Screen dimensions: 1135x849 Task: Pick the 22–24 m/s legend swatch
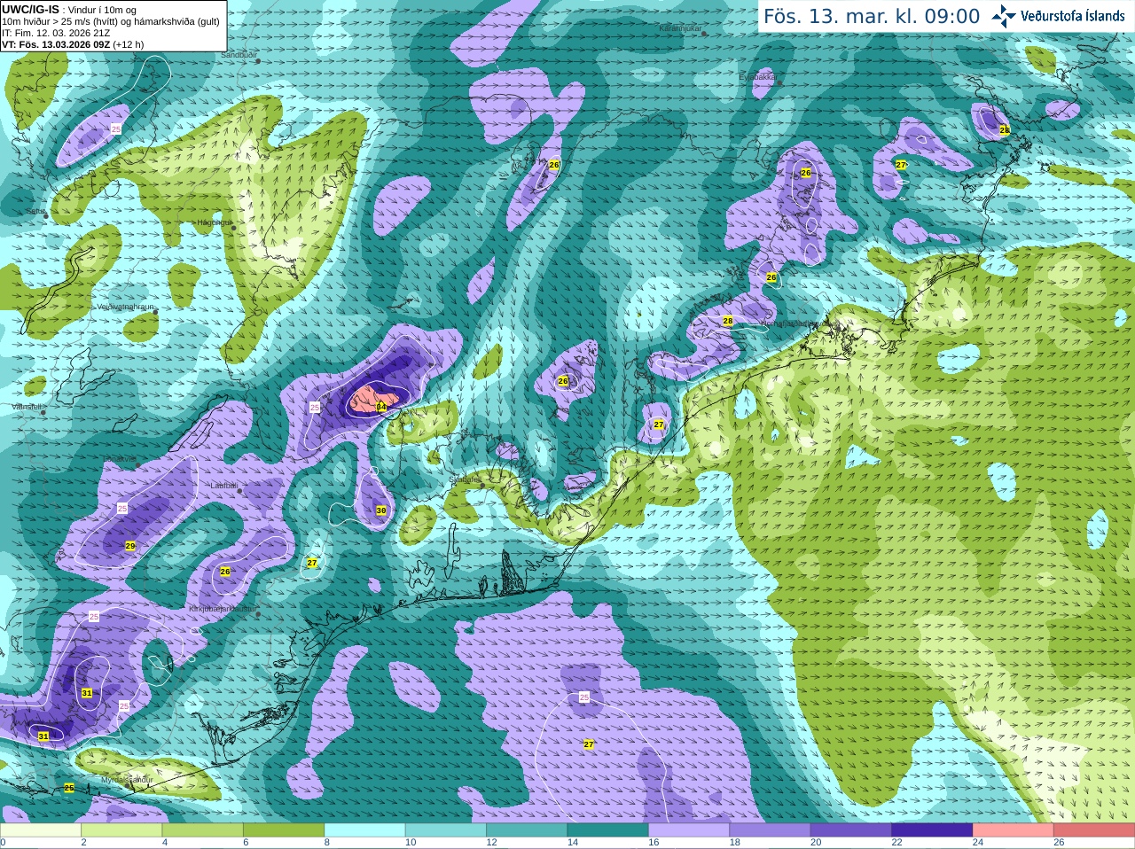click(x=932, y=830)
